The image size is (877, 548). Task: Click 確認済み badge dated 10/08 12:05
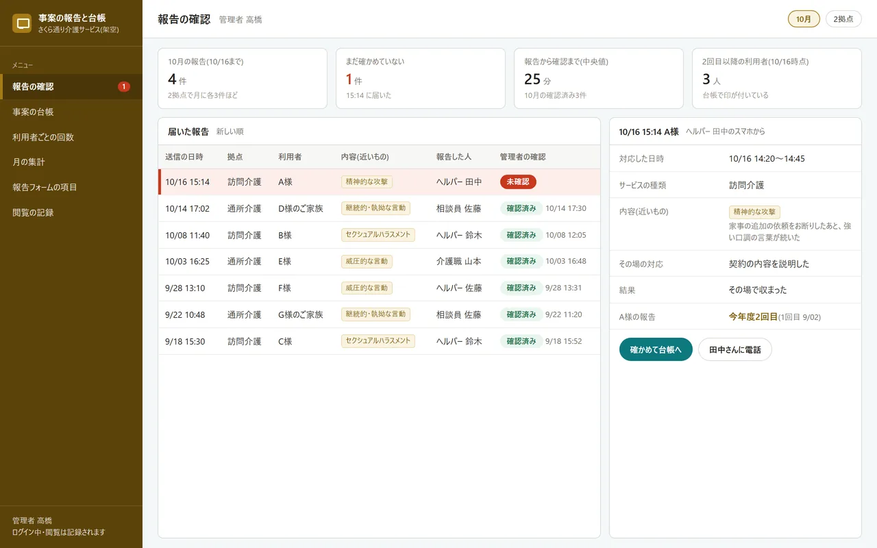[521, 235]
